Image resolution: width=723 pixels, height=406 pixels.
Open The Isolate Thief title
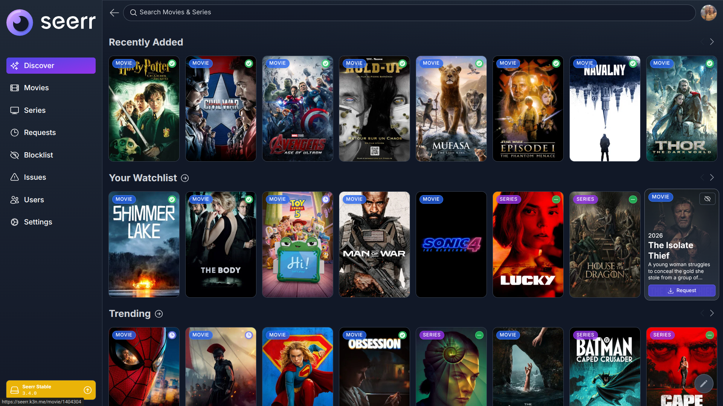click(671, 250)
